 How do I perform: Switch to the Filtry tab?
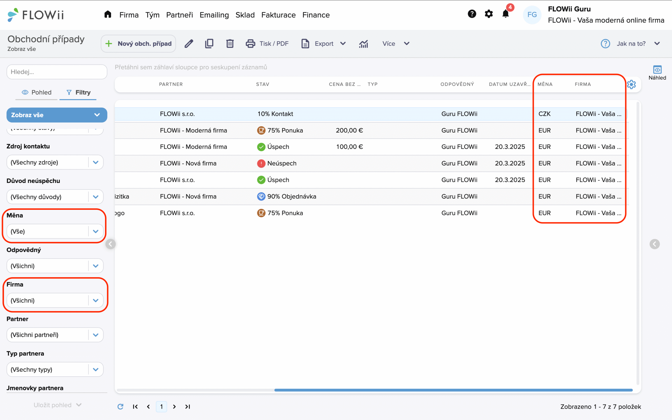point(78,92)
